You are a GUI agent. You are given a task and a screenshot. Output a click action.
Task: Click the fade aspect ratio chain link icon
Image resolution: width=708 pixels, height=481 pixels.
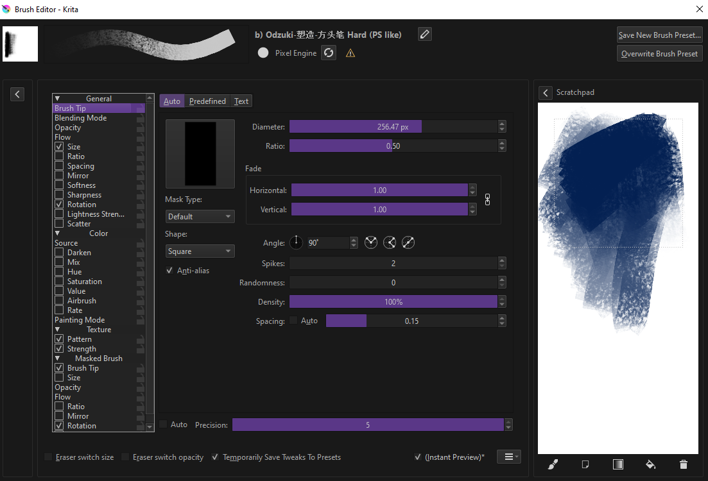coord(487,199)
